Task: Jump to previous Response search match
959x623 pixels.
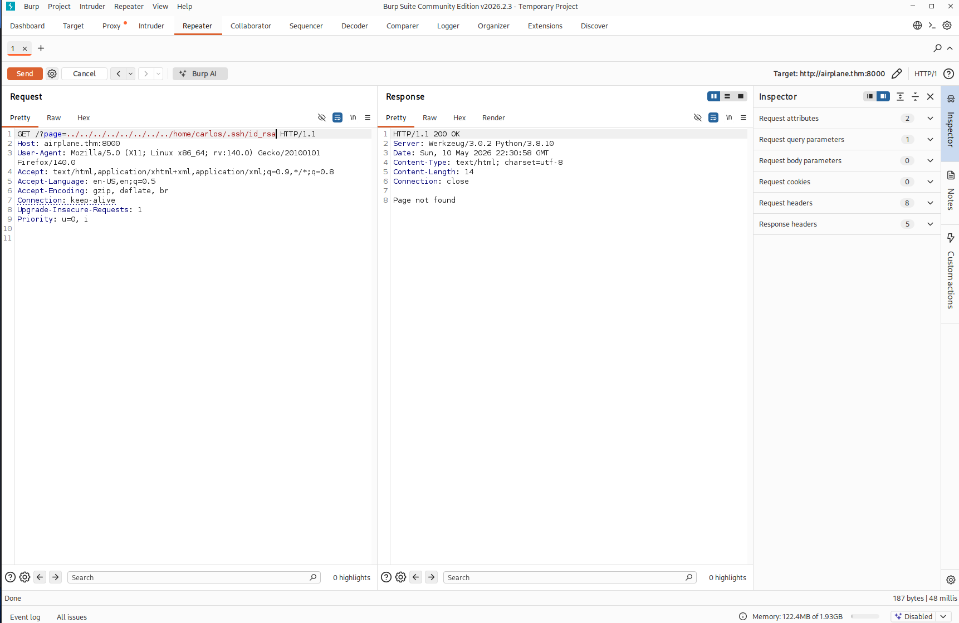Action: tap(416, 577)
